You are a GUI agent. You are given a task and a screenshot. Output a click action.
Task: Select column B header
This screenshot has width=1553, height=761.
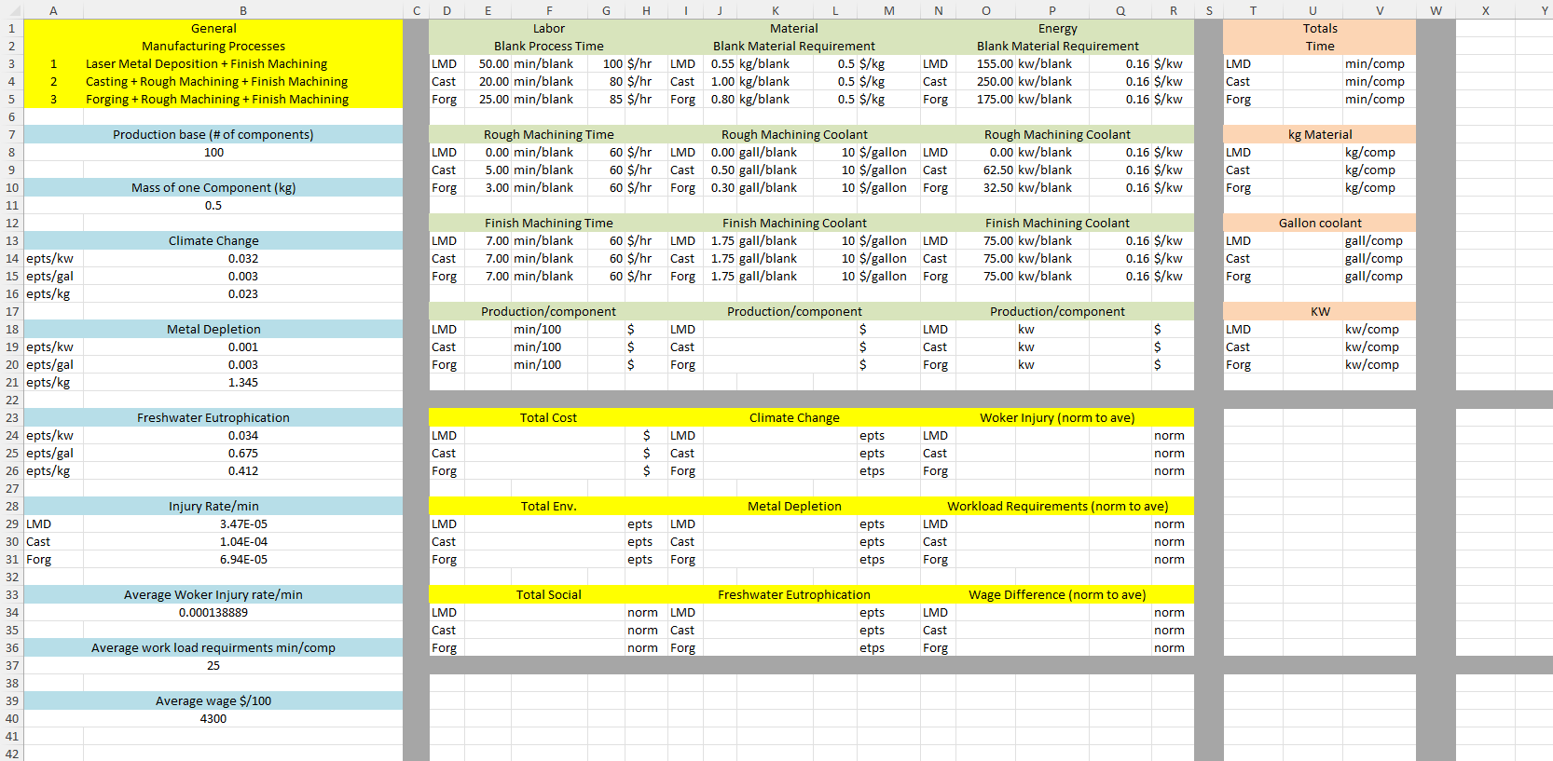click(x=243, y=10)
